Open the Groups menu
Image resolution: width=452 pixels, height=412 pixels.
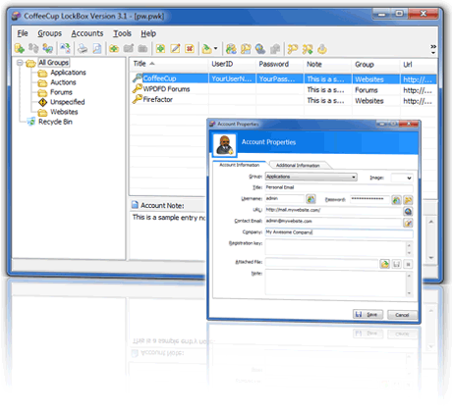[x=50, y=33]
